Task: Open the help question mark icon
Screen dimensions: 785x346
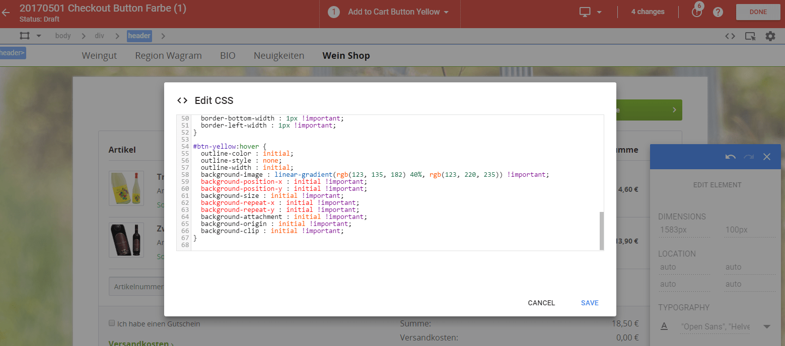Action: point(718,12)
